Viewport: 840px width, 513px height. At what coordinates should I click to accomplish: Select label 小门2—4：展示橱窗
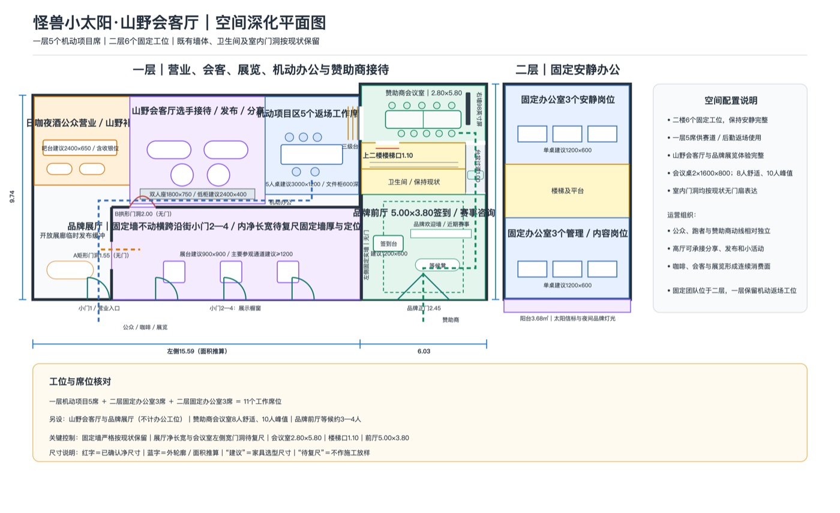pos(235,308)
